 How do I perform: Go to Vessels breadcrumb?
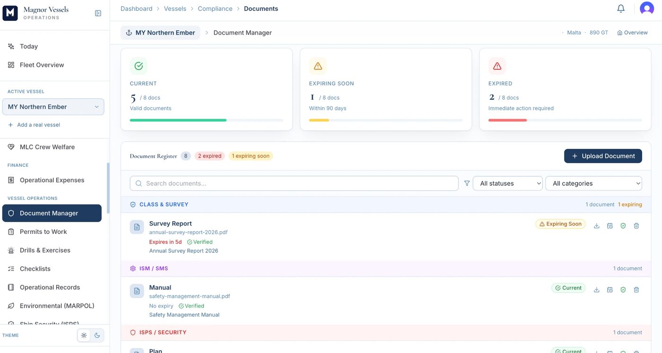(175, 9)
